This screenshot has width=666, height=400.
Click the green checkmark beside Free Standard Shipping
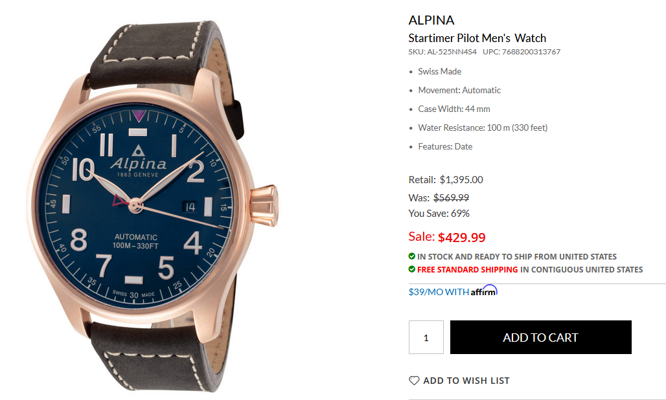[x=412, y=269]
